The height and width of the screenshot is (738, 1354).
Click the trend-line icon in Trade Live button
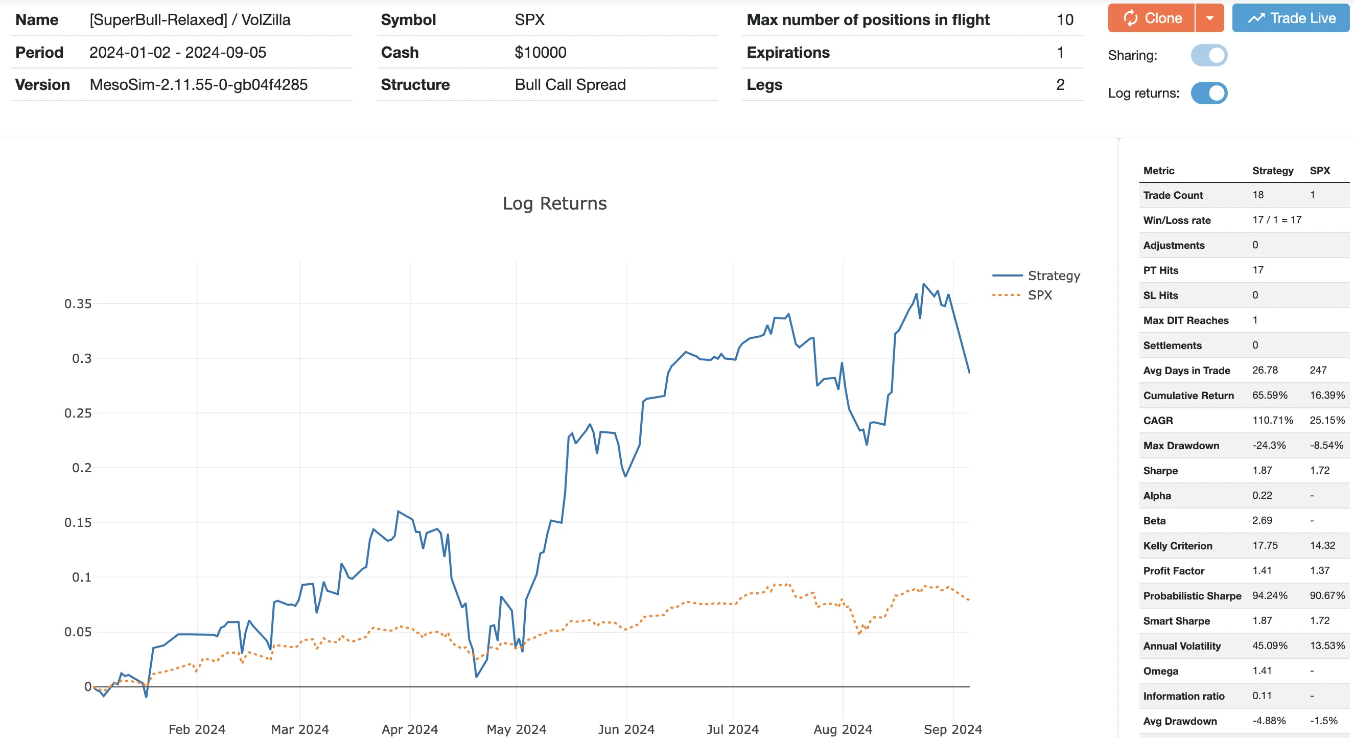[1256, 17]
